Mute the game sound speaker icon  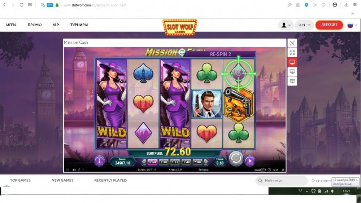74,170
